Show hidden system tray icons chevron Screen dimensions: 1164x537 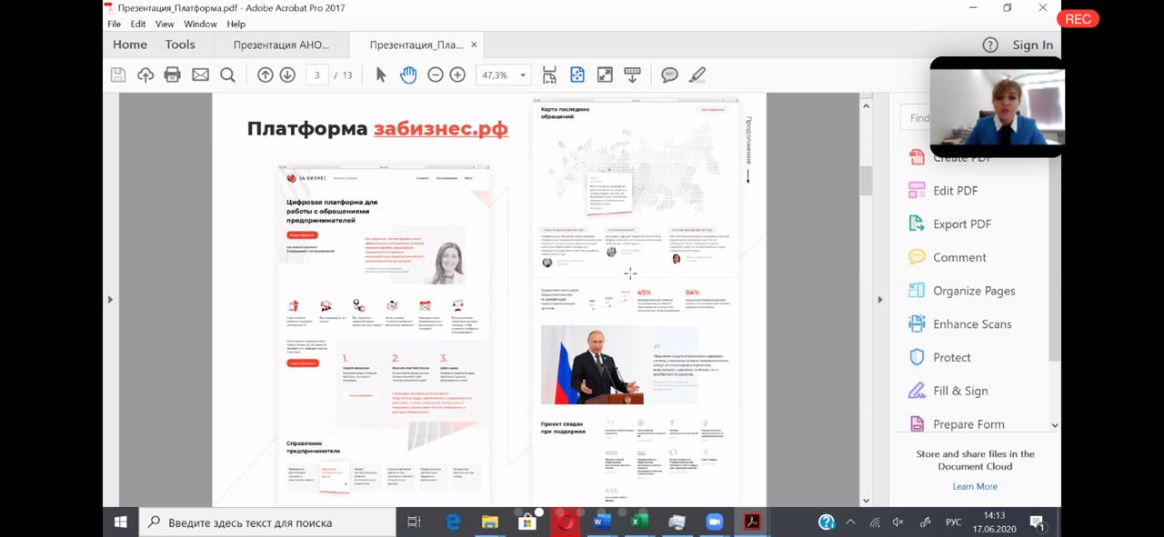pyautogui.click(x=850, y=522)
